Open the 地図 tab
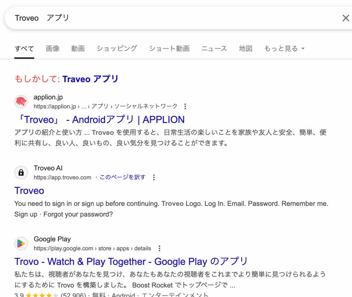This screenshot has width=352, height=297. 245,49
